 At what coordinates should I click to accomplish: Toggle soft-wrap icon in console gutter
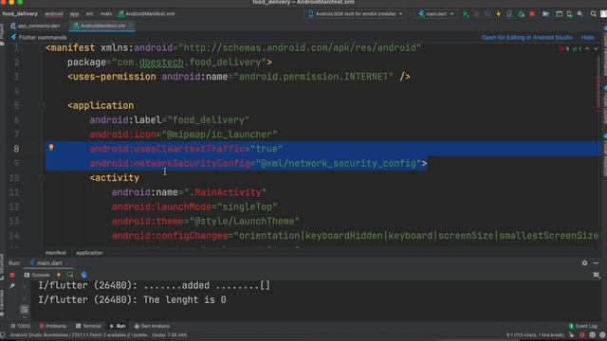click(24, 310)
